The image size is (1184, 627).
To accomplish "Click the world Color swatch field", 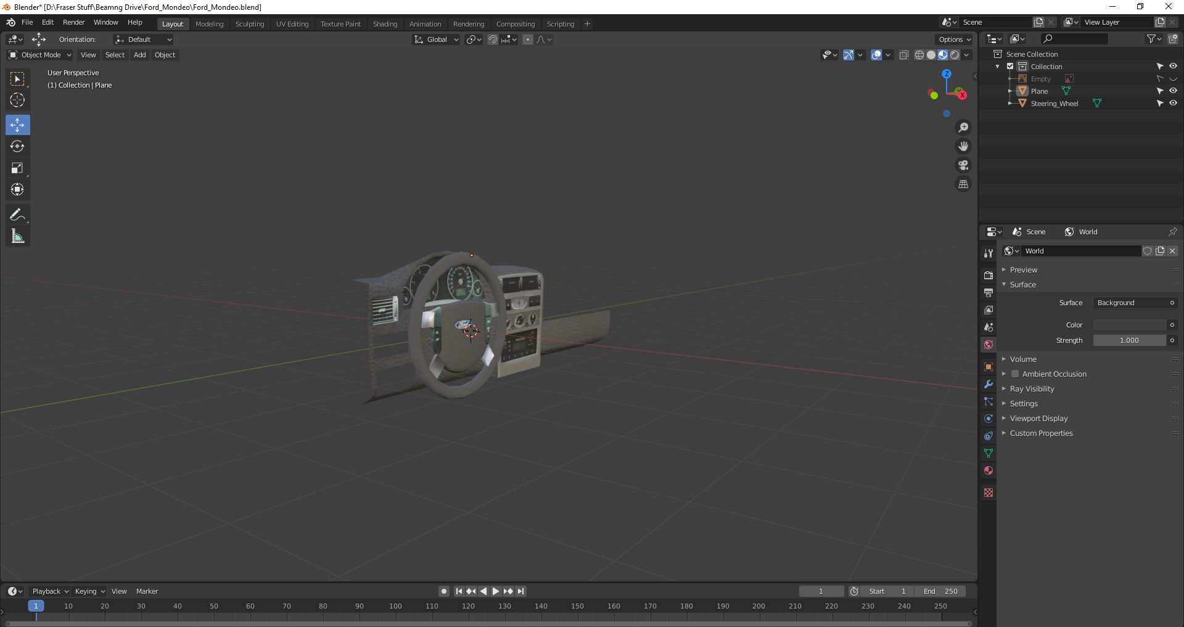I will pos(1130,325).
